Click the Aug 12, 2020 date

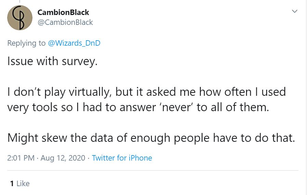pos(63,158)
